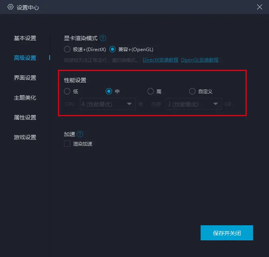Switch to 基本设置 tab
The width and height of the screenshot is (269, 257).
click(x=25, y=38)
